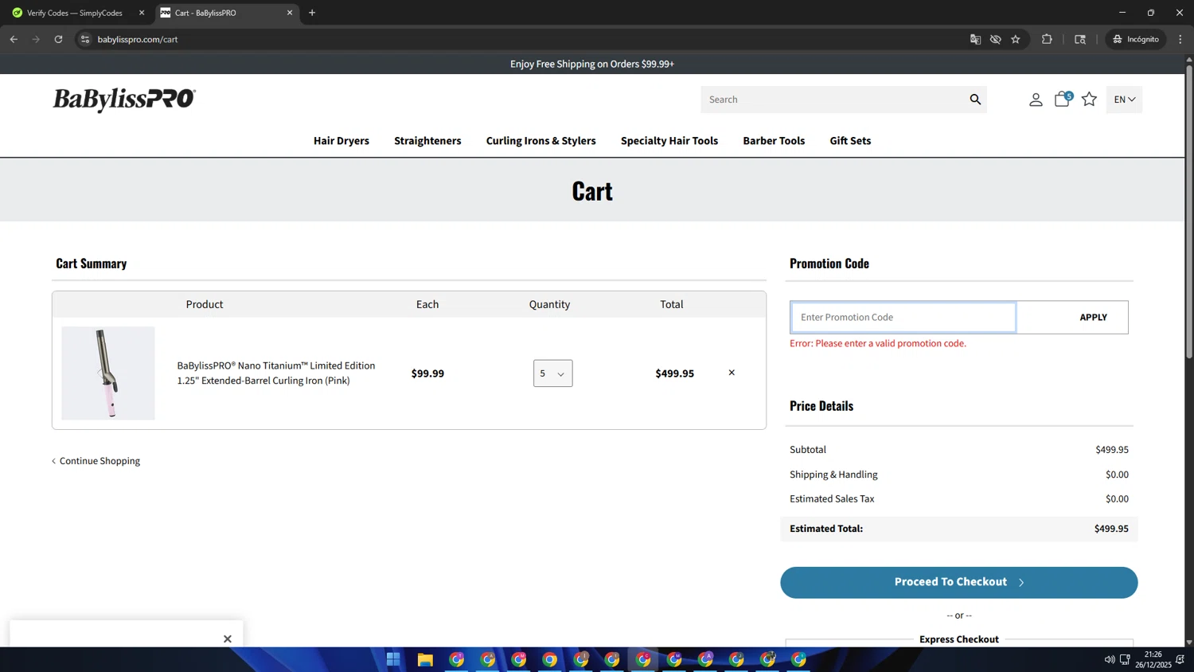Click the Estimated Total $499.95 value
Screen dimensions: 1194x672
pyautogui.click(x=1111, y=529)
